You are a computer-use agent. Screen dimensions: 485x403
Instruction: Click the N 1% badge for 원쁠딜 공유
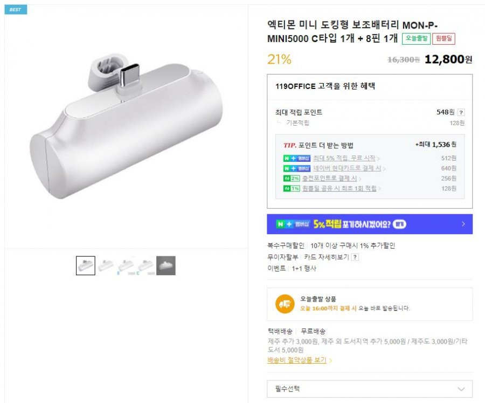coord(292,188)
